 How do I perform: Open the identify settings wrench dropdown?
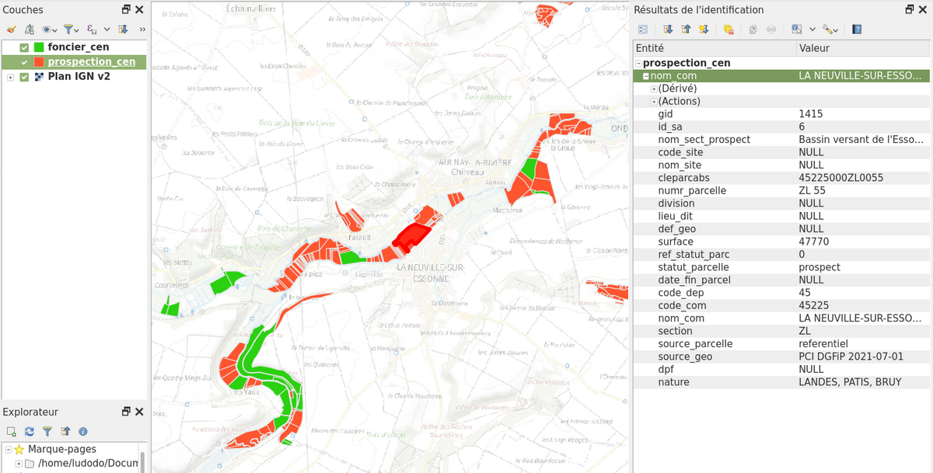point(830,30)
